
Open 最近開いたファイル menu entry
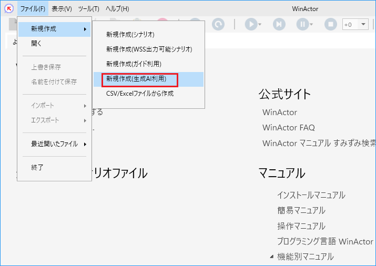coord(55,144)
